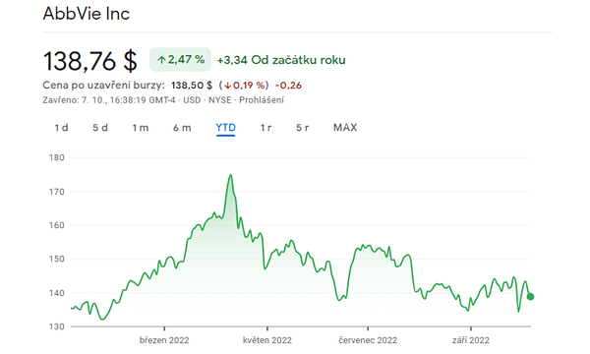
Task: Choose the 5 r range tab
Action: click(x=303, y=128)
